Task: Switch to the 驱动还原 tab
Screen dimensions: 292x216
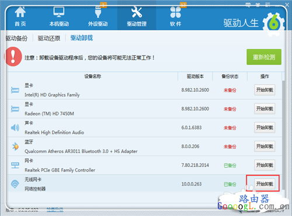Action: click(49, 39)
